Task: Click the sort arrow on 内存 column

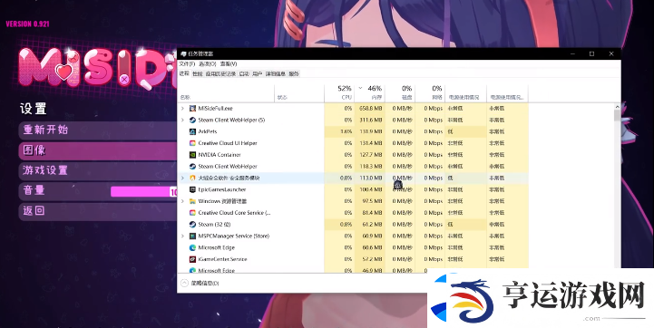Action: coord(360,88)
